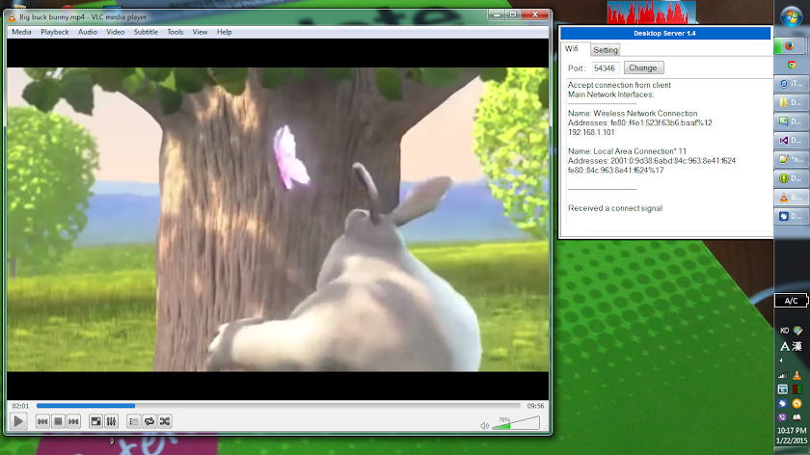Image resolution: width=810 pixels, height=455 pixels.
Task: Open Chrome from the taskbar
Action: tap(791, 65)
